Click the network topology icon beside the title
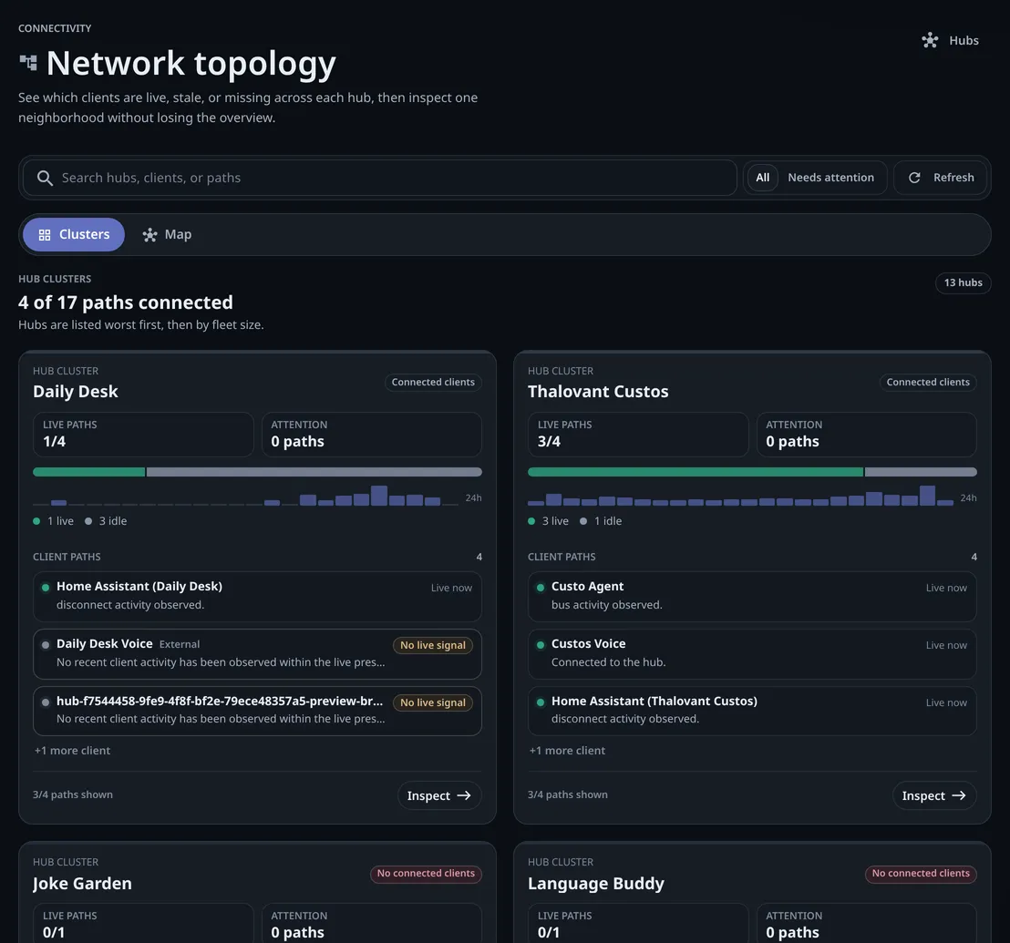 [x=27, y=63]
